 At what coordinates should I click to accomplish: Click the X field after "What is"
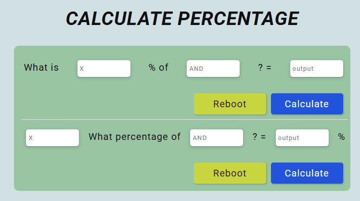(x=104, y=68)
